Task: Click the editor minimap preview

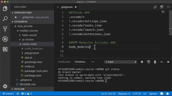Action: pos(163,12)
